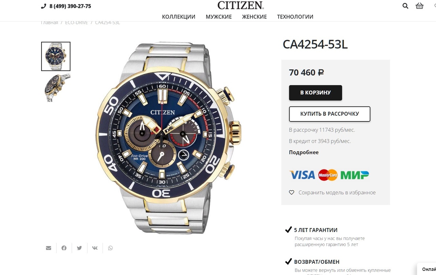Image resolution: width=436 pixels, height=275 pixels.
Task: Open the МУЖСКИЕ menu item
Action: pyautogui.click(x=219, y=17)
